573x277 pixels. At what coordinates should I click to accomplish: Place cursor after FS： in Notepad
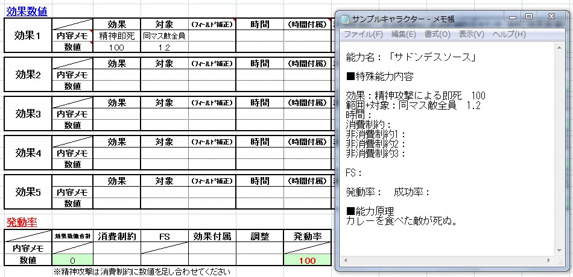point(363,173)
